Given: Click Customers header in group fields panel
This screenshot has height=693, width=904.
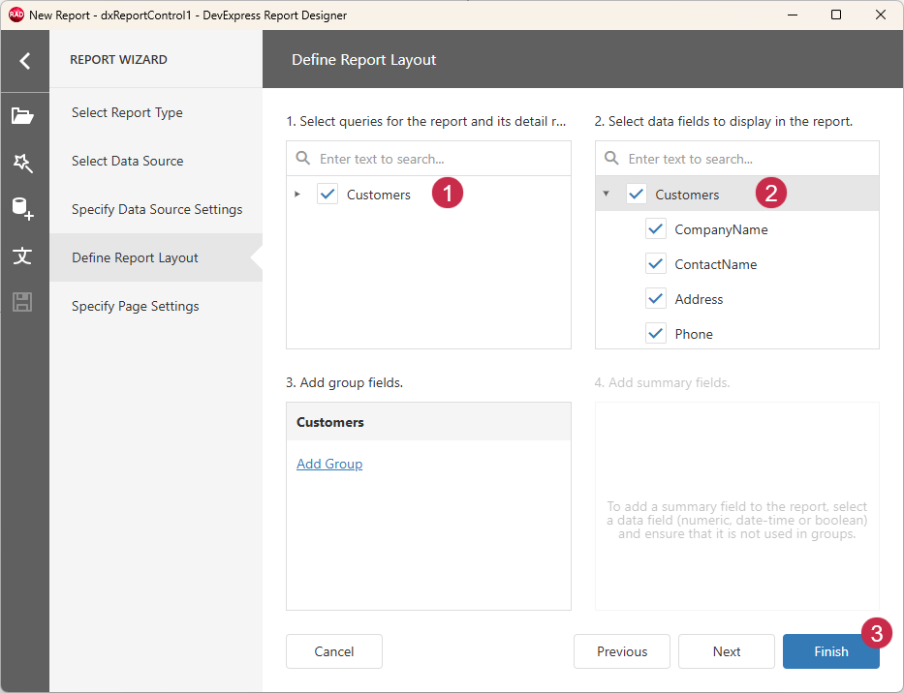Looking at the screenshot, I should pos(428,422).
